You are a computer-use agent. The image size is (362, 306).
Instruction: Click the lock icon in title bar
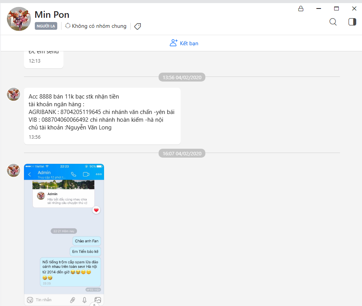coord(301,8)
